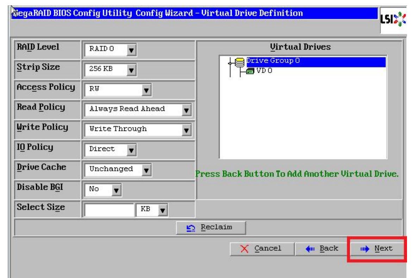Click the Write Policy label
413x278 pixels.
click(x=42, y=127)
